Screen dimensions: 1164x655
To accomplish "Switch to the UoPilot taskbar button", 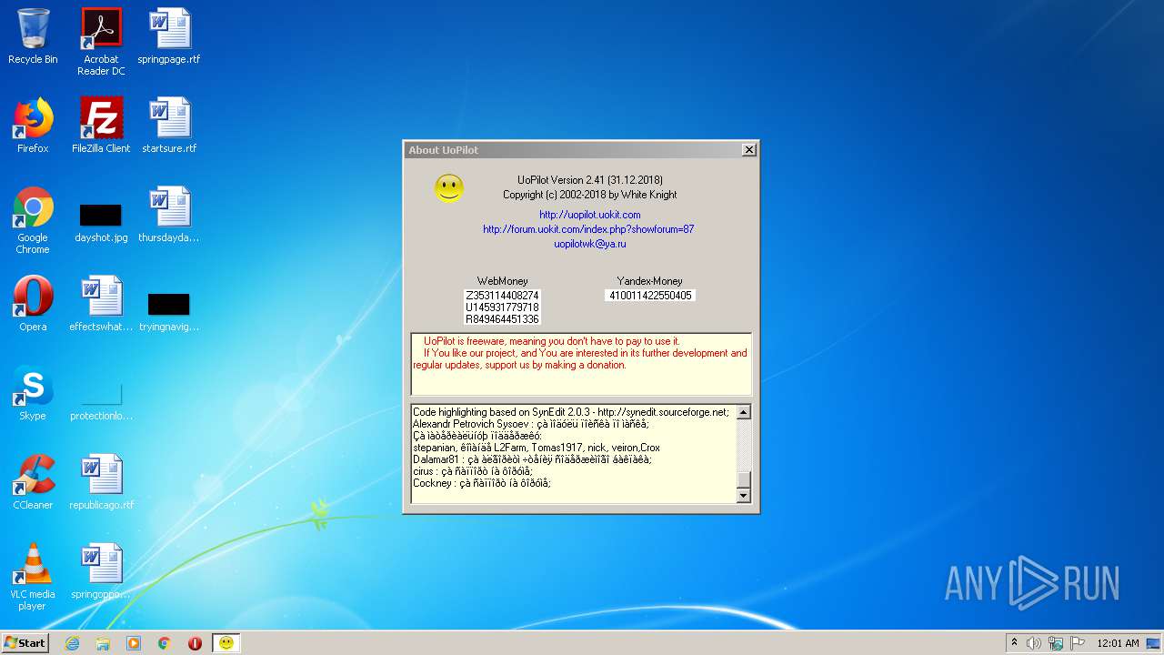I will click(226, 642).
